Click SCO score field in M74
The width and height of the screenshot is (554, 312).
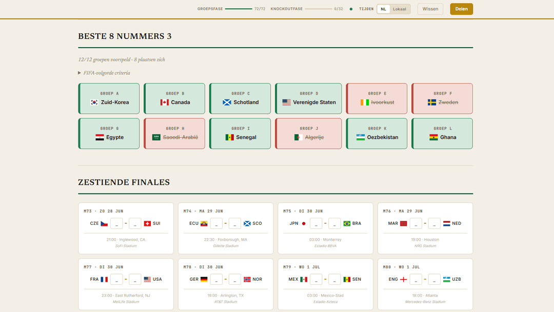pos(234,224)
